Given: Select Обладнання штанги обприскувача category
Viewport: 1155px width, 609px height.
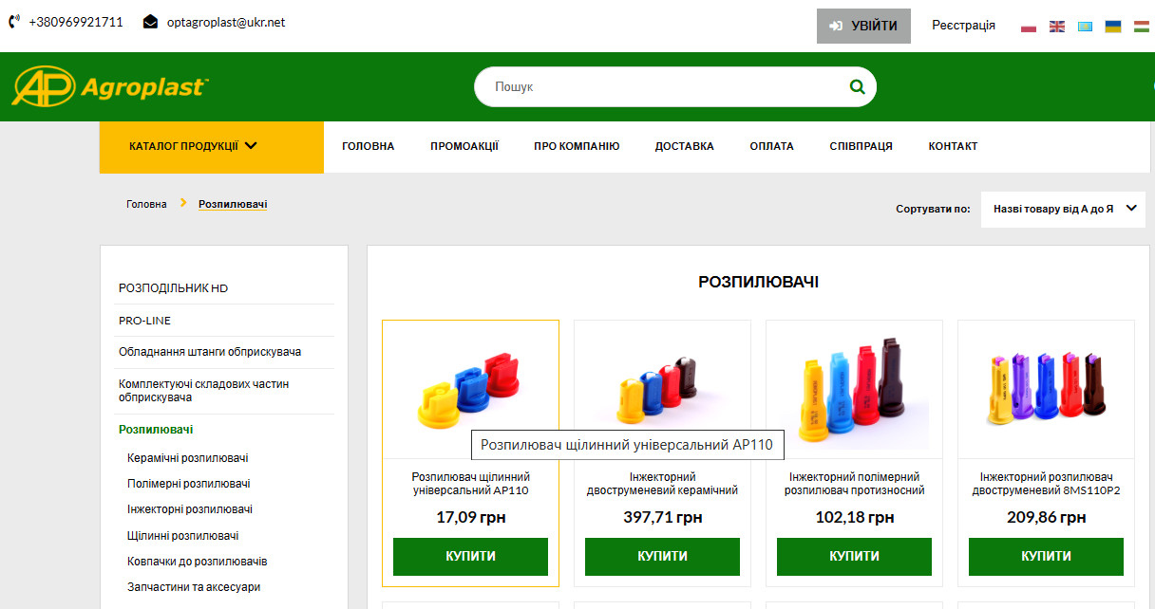Looking at the screenshot, I should (210, 352).
